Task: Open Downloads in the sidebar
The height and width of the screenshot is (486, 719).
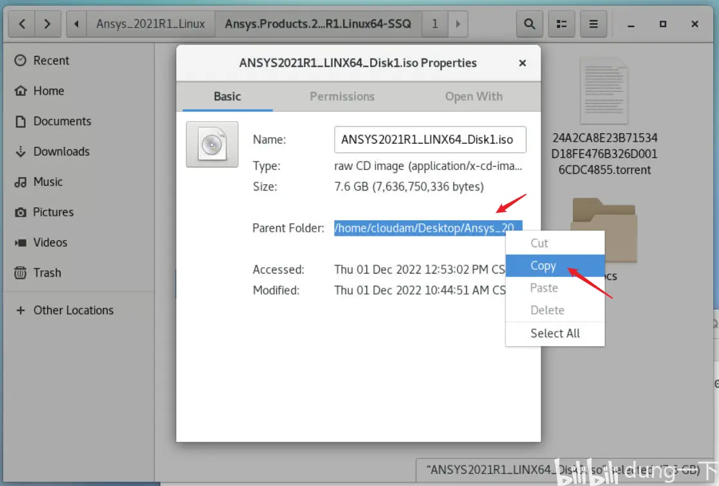Action: tap(61, 151)
